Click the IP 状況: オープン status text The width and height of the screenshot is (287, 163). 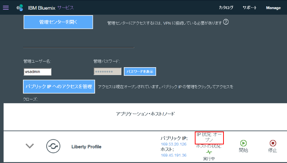(x=209, y=137)
